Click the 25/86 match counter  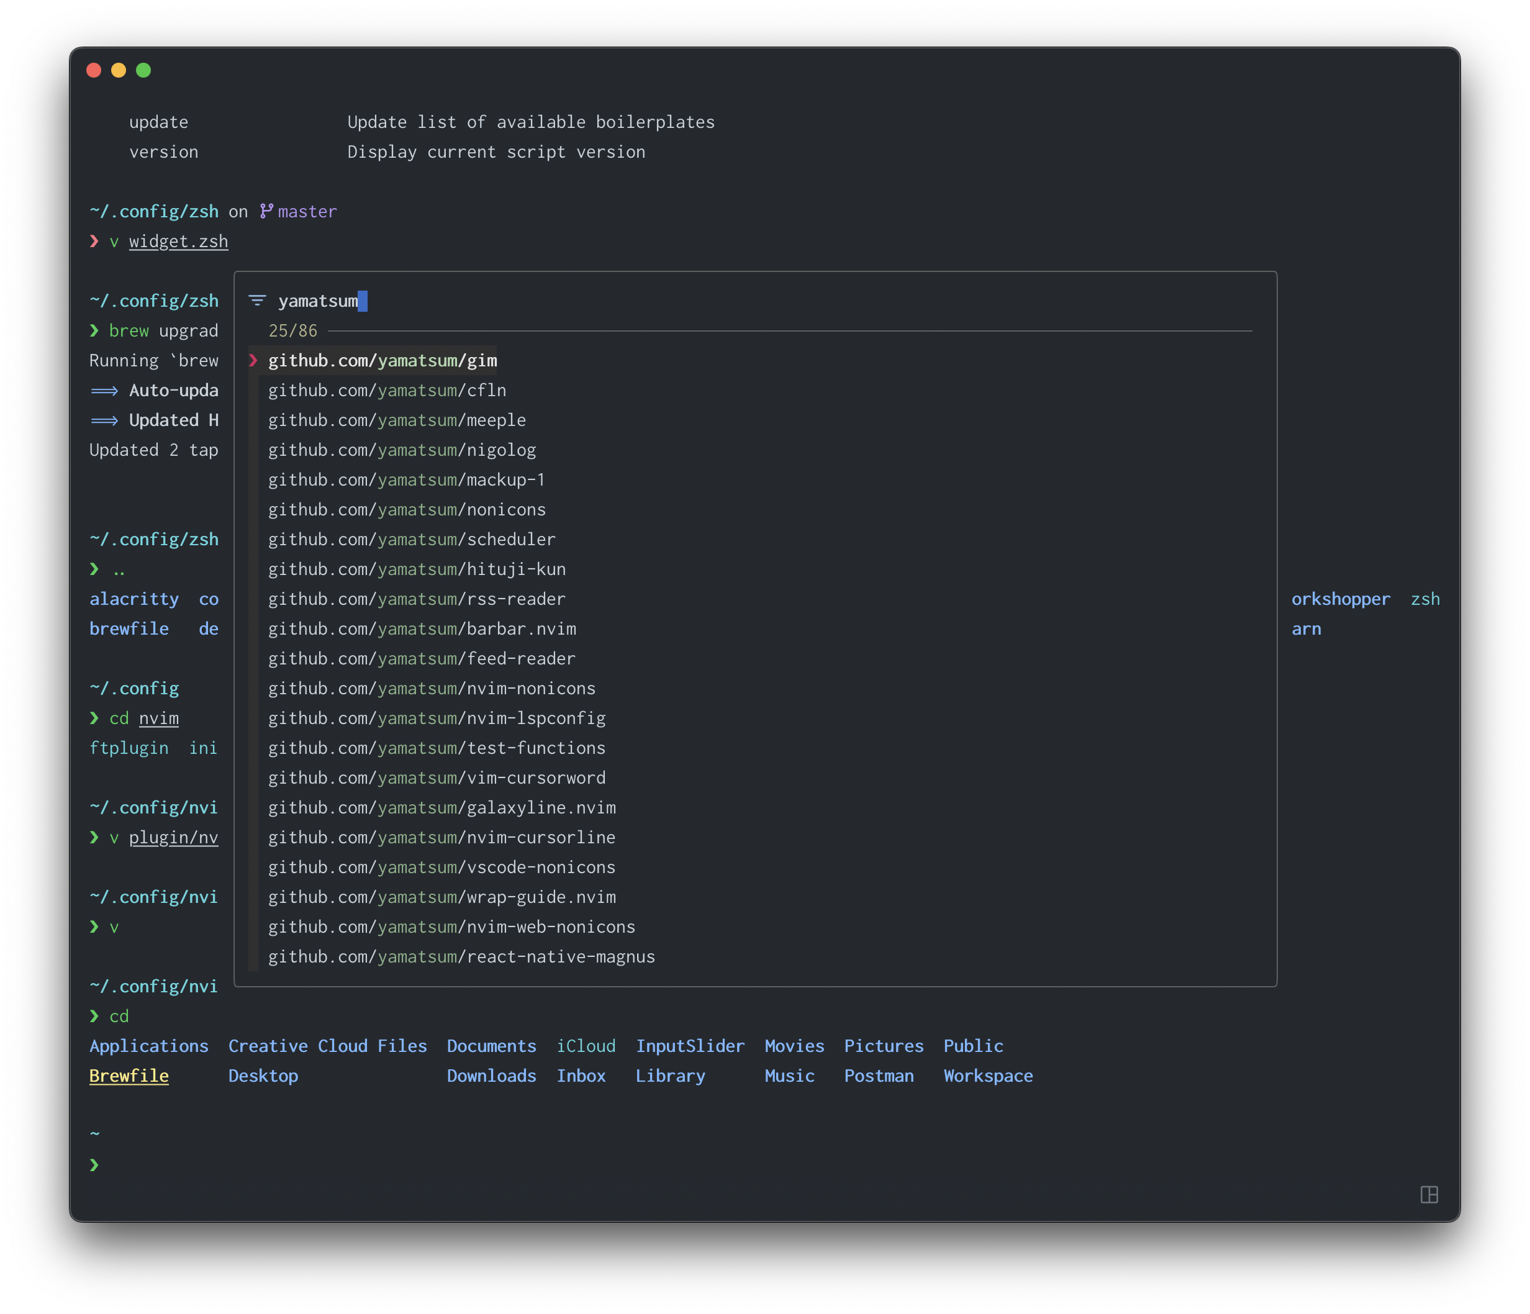pyautogui.click(x=293, y=331)
